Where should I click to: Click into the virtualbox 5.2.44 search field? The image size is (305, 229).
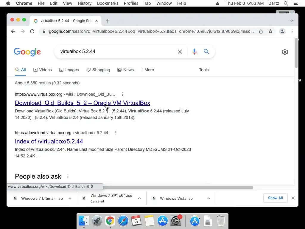(117, 52)
